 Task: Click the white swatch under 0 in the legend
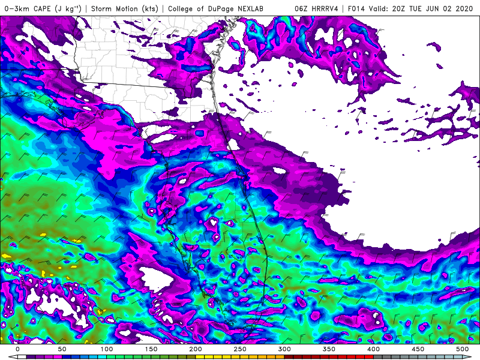coord(22,357)
